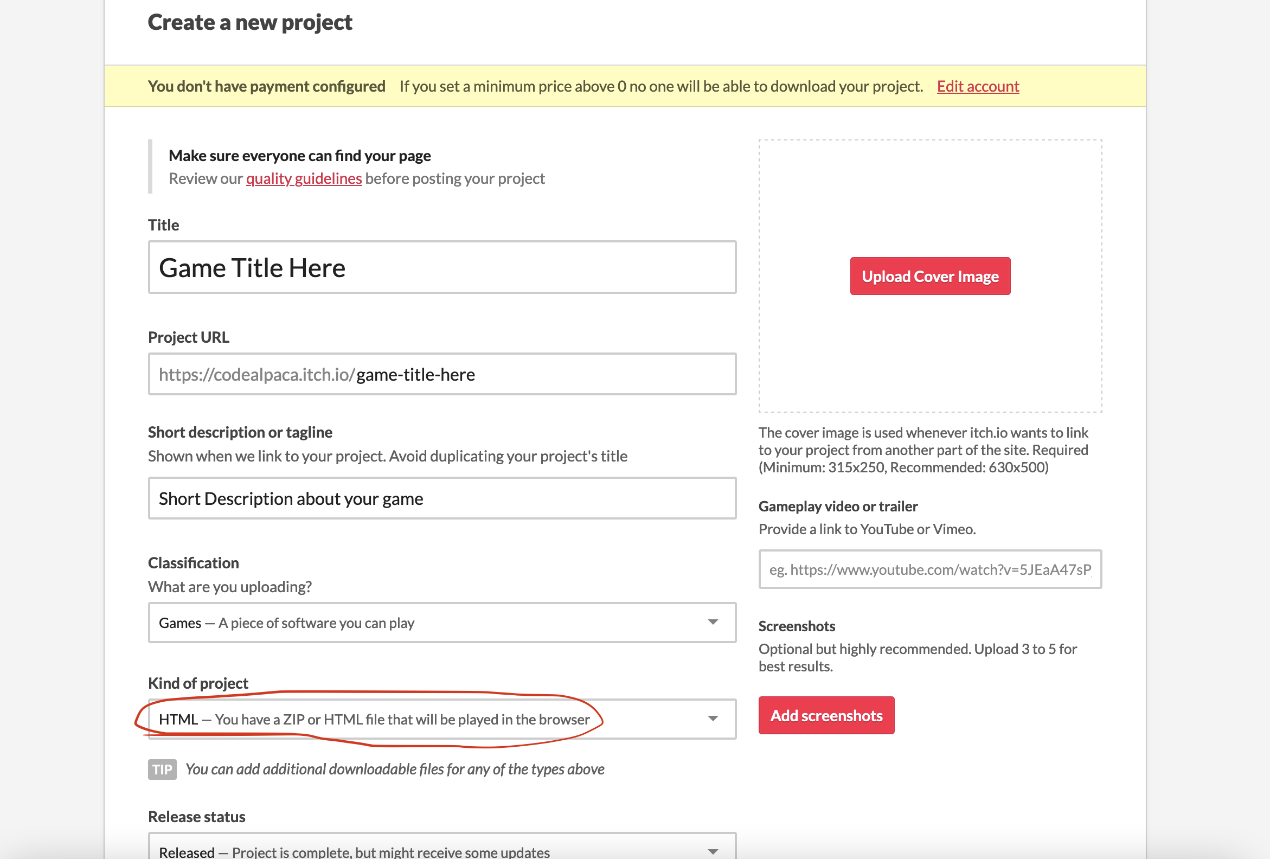Viewport: 1270px width, 859px height.
Task: Click the chevron on the Classification dropdown
Action: click(x=713, y=623)
